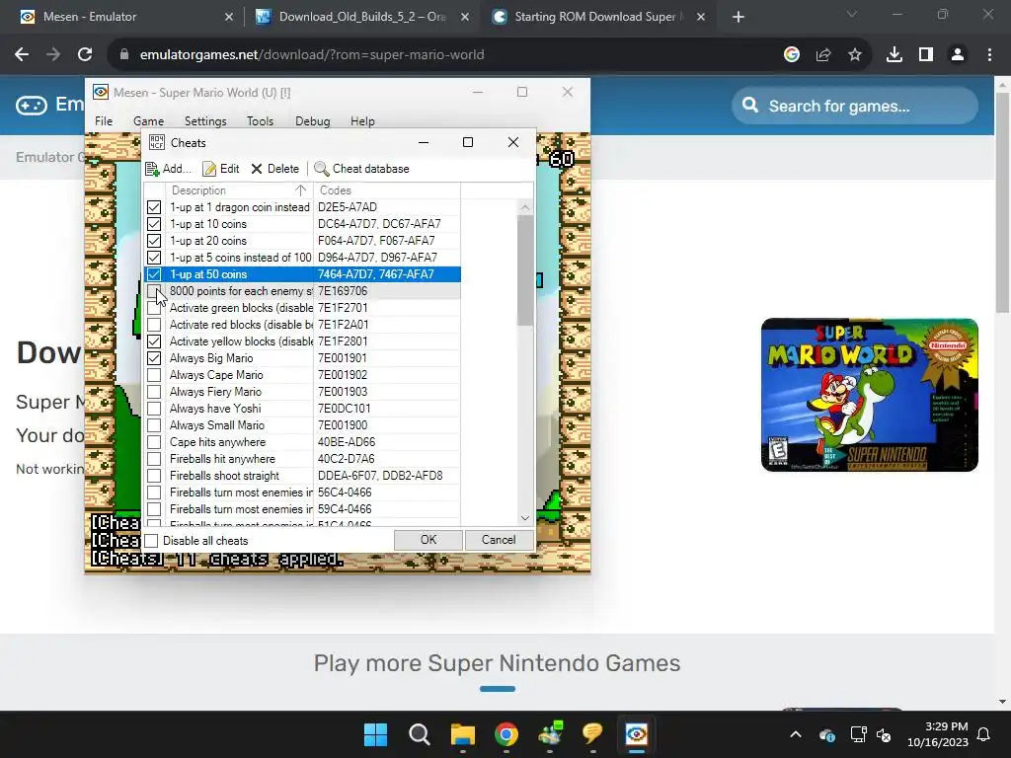
Task: Open Mesen Game menu
Action: point(148,121)
